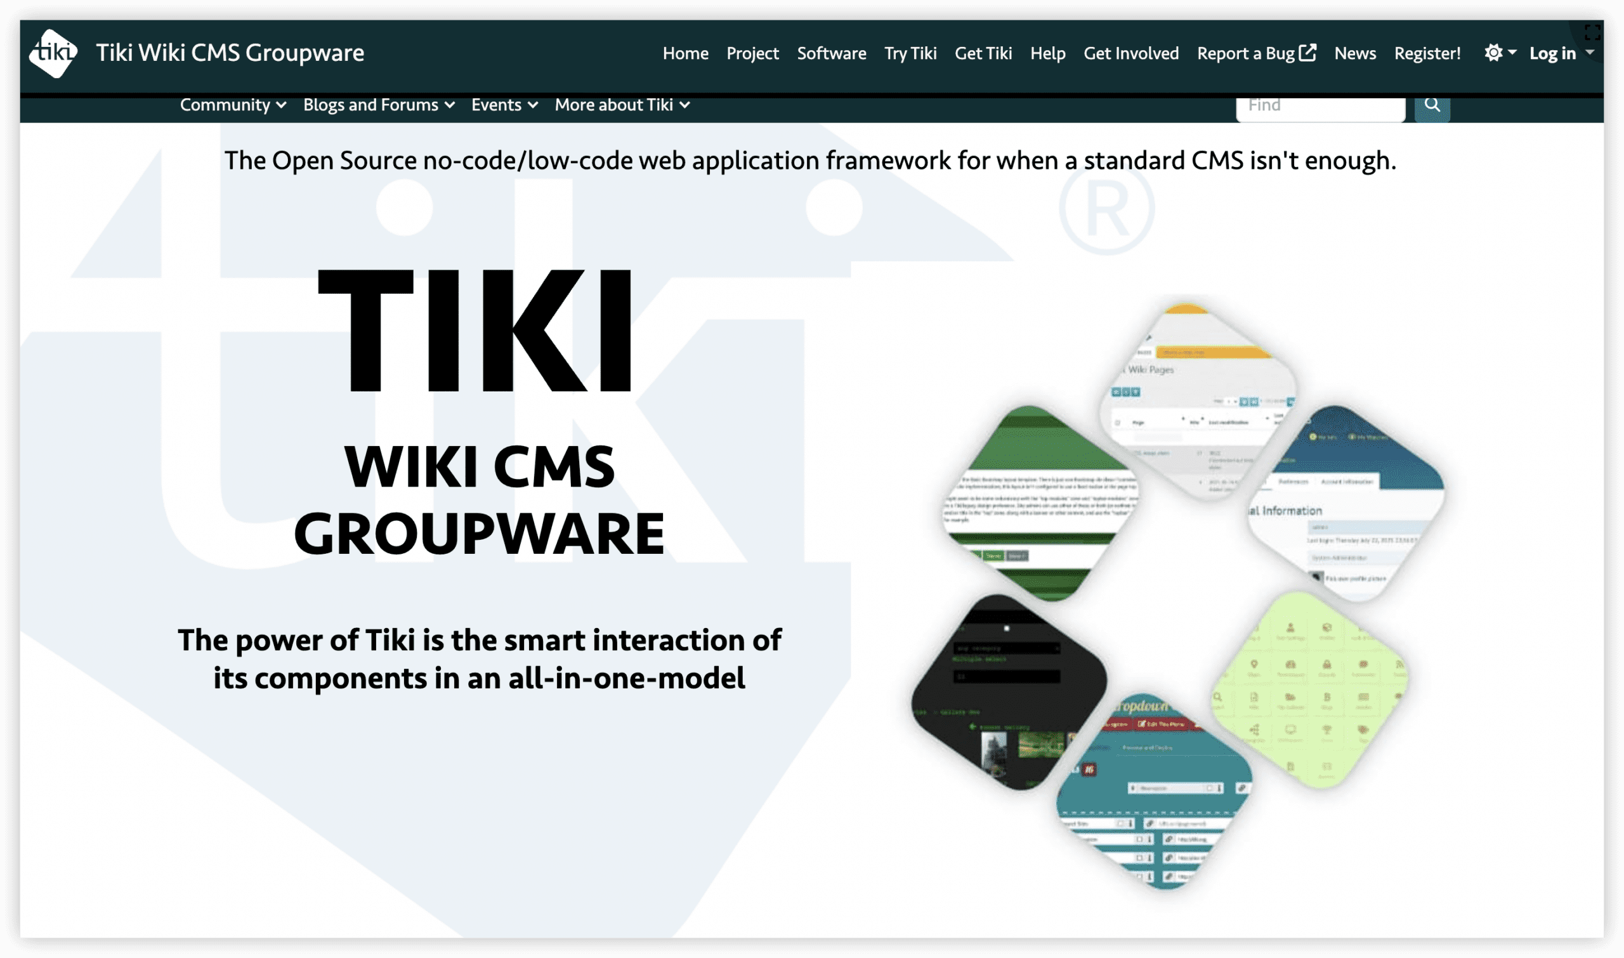
Task: Open the Log in dropdown
Action: pyautogui.click(x=1558, y=53)
